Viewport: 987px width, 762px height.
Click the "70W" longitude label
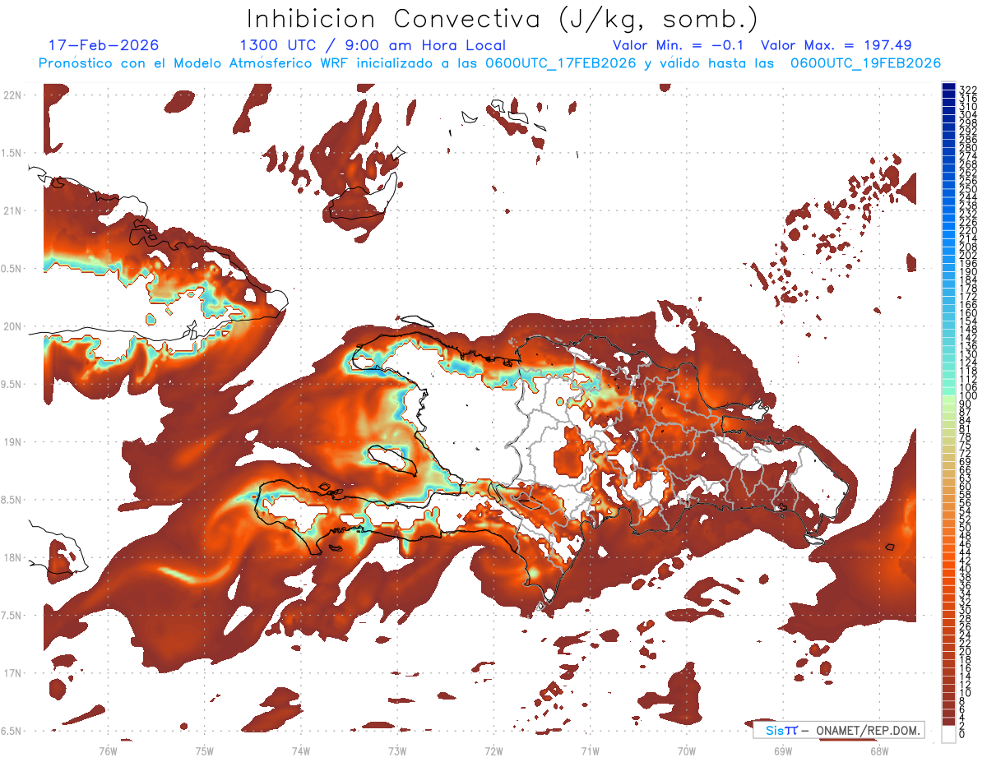687,750
